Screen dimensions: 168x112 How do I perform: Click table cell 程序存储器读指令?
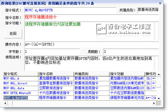56,98
